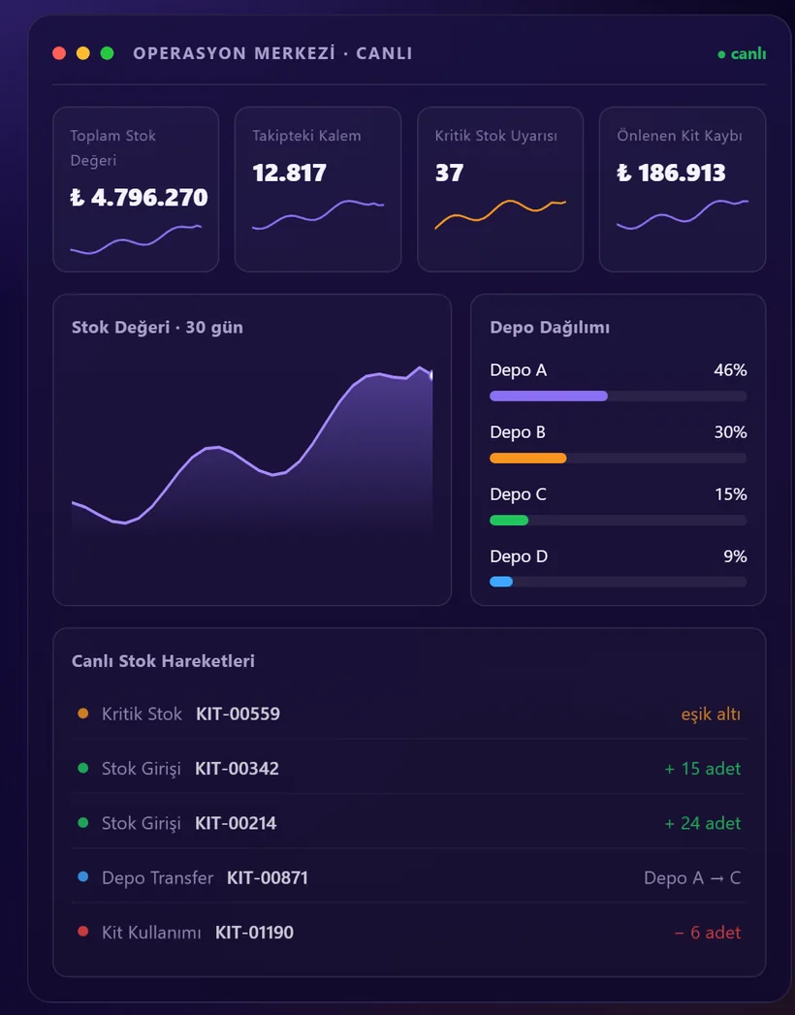
Task: Click the "Canlı Stok Hareketleri" heading
Action: (163, 661)
